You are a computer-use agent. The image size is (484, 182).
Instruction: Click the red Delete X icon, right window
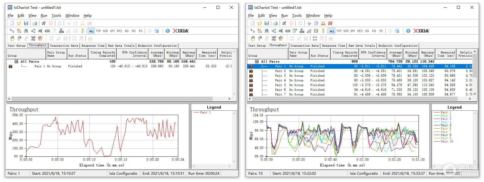tap(330, 23)
